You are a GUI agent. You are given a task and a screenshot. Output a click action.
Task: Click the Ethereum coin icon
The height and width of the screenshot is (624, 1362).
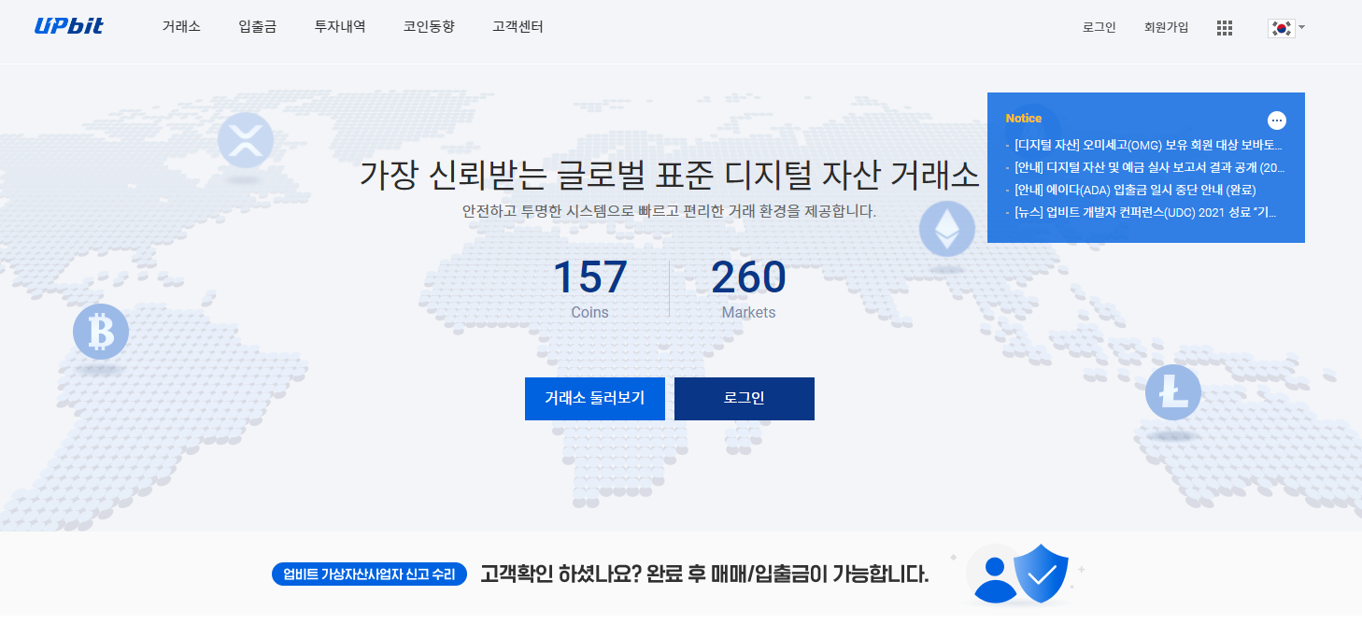(x=947, y=229)
